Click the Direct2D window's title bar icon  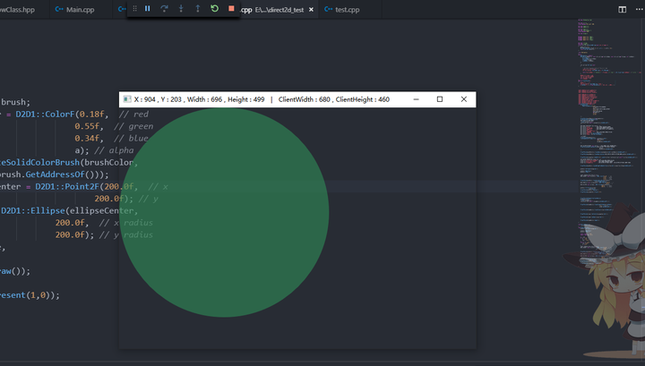[x=126, y=99]
